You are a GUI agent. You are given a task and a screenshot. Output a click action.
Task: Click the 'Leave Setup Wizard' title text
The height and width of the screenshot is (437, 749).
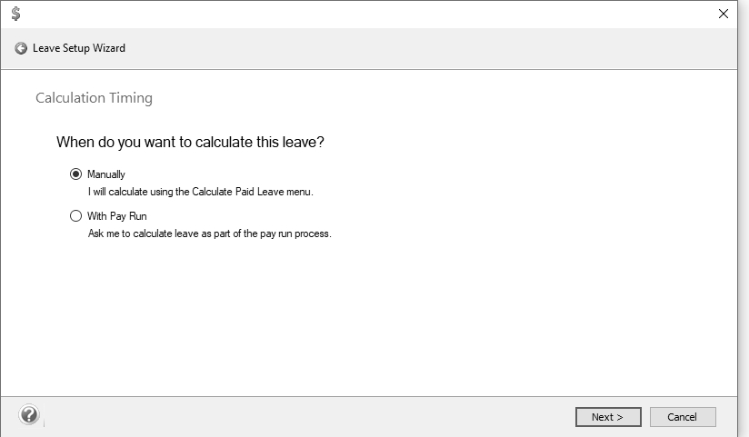79,48
